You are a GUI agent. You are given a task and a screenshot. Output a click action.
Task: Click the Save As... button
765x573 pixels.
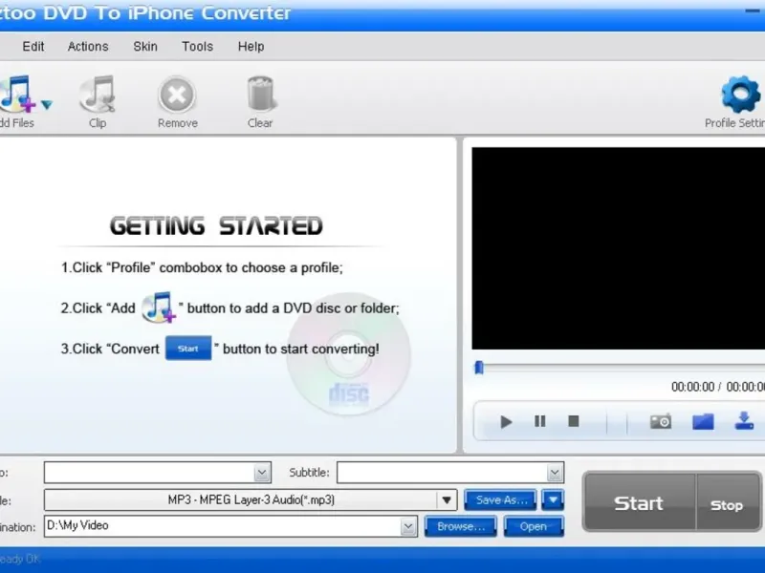(x=500, y=499)
